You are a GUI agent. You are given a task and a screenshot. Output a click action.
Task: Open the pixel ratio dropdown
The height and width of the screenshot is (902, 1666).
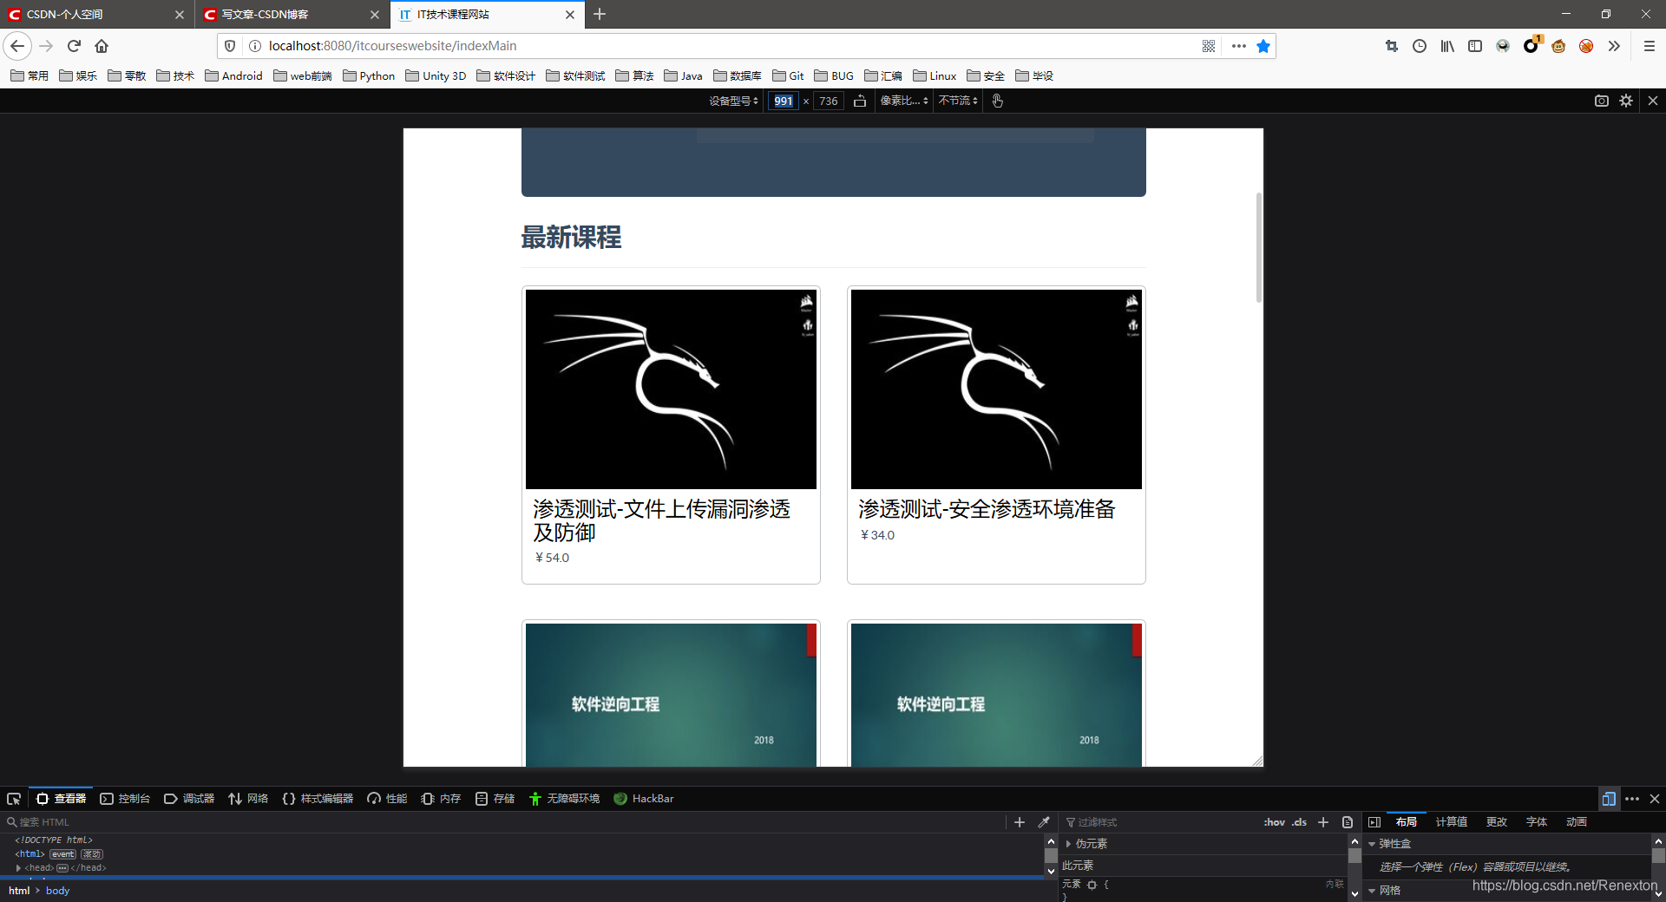pos(904,101)
